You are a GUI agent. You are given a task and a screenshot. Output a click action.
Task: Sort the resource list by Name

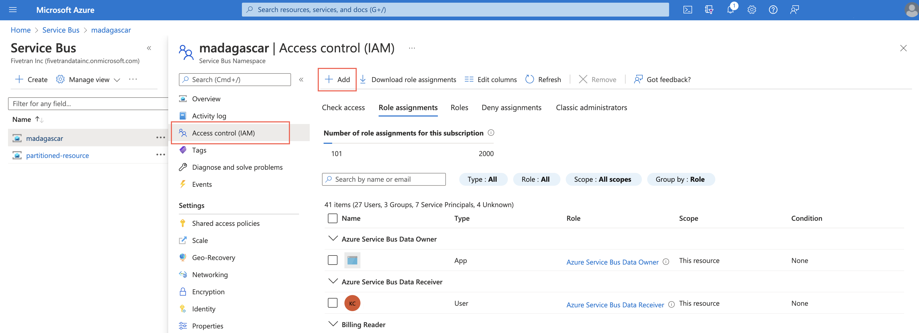click(28, 119)
